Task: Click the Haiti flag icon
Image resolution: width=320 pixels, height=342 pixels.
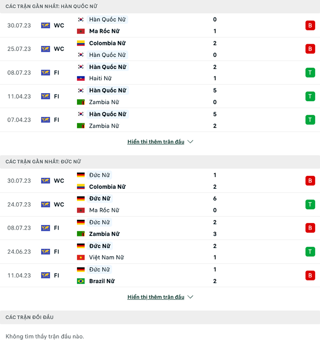Action: 81,78
